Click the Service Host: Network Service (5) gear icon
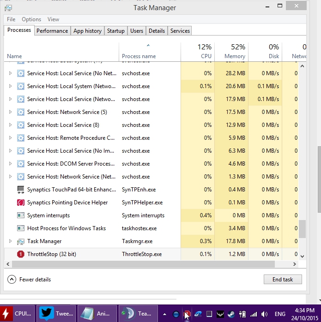321x322 pixels. point(21,112)
